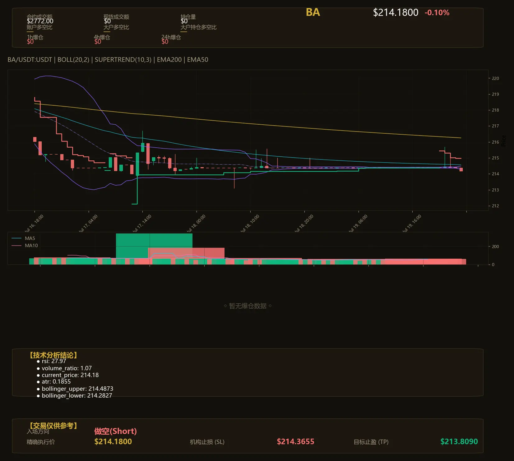The height and width of the screenshot is (461, 514).
Task: Click the Jul 17, 14:00 time axis label
Action: tap(141, 224)
